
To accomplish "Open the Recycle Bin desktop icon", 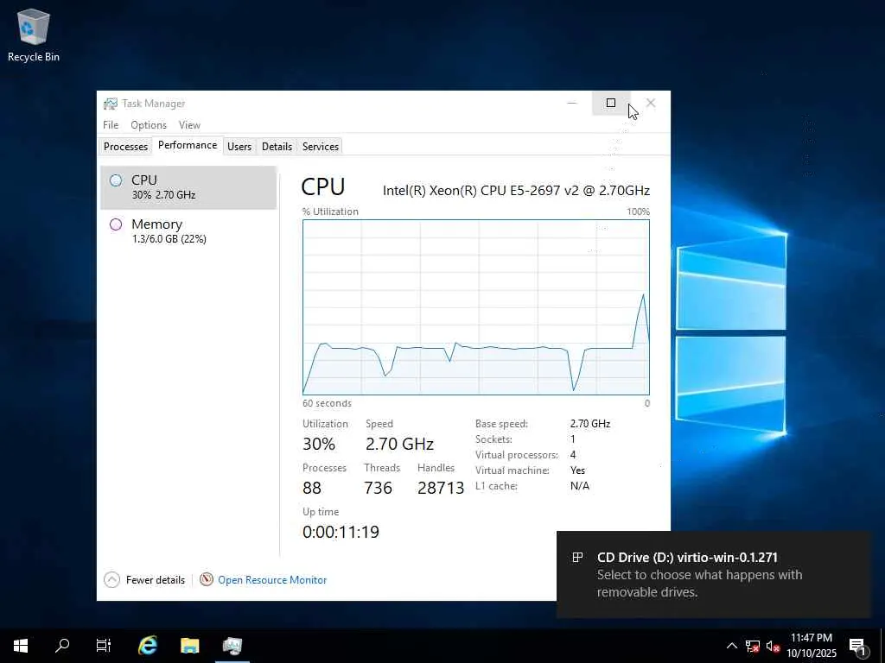I will point(34,35).
